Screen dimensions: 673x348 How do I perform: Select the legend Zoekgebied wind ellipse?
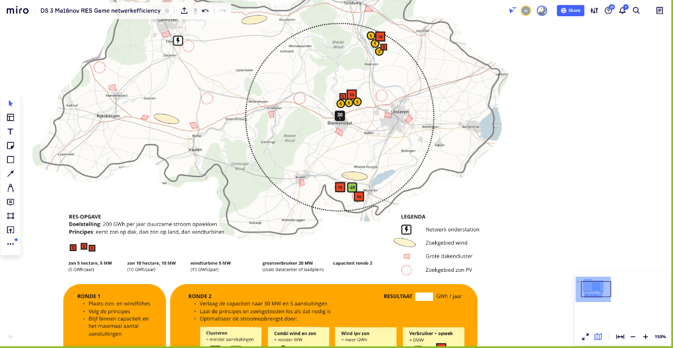coord(404,243)
